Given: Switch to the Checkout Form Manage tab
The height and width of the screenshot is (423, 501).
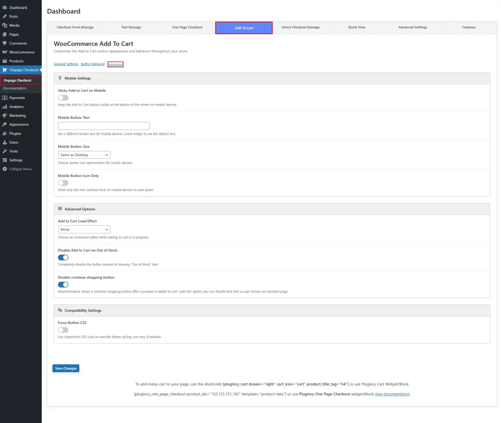Looking at the screenshot, I should 75,27.
